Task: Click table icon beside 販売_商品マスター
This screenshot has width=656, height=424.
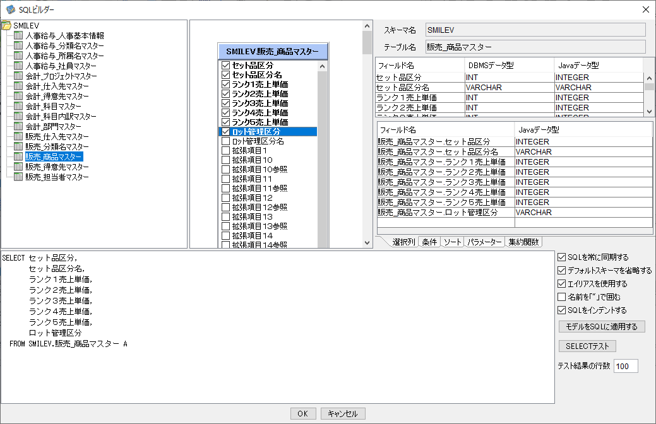Action: tap(18, 156)
